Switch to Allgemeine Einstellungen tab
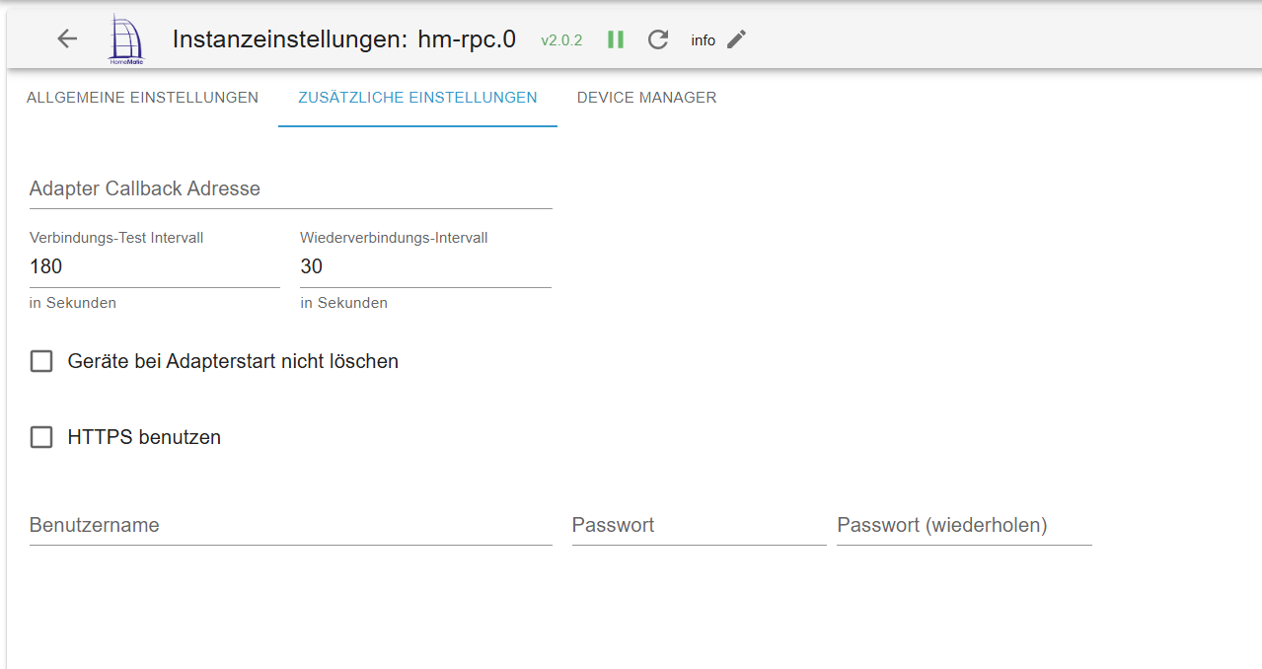Viewport: 1262px width, 669px height. click(x=143, y=98)
